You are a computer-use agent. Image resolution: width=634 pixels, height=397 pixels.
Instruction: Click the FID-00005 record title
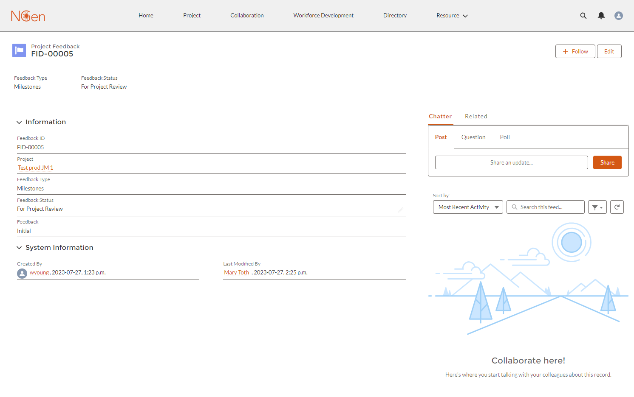click(x=52, y=54)
